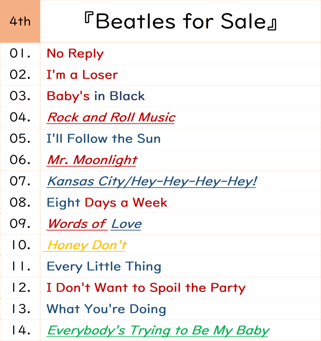Click the red "Words of" text
This screenshot has width=321, height=341.
[77, 224]
